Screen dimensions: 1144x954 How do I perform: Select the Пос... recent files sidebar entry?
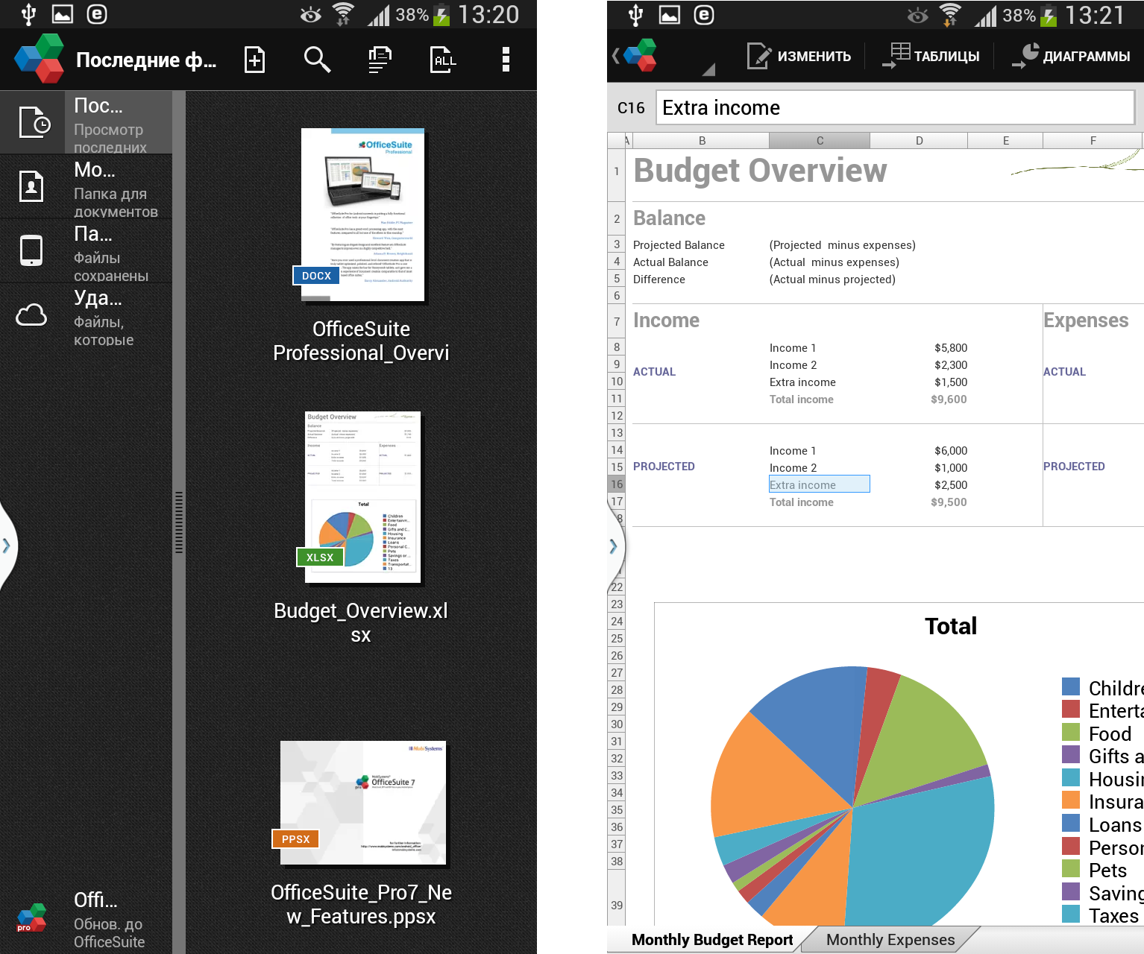(x=87, y=122)
